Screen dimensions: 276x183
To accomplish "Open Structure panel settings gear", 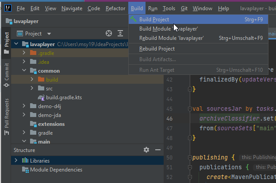I will (x=146, y=150).
